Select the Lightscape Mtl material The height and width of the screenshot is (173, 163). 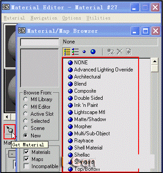[x=87, y=112]
